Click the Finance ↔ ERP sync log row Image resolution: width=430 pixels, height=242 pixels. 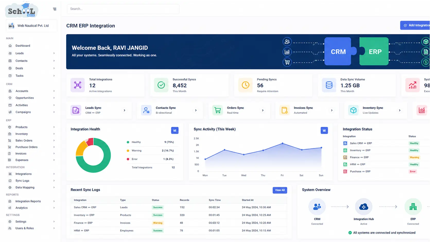(179, 223)
